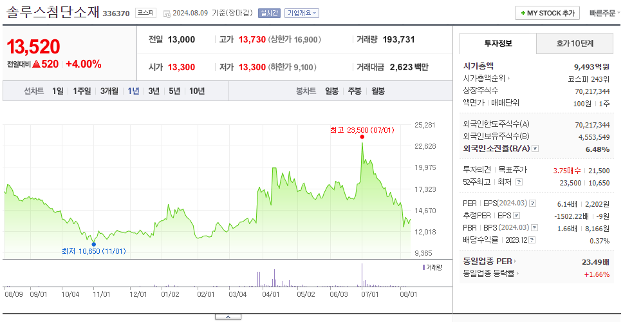Open help icon next to 52주최고 최저
Viewport: 623px width, 322px height.
click(x=519, y=182)
